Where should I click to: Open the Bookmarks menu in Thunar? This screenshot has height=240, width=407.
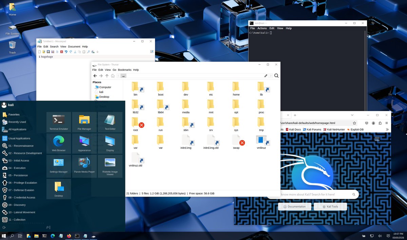[x=124, y=70]
